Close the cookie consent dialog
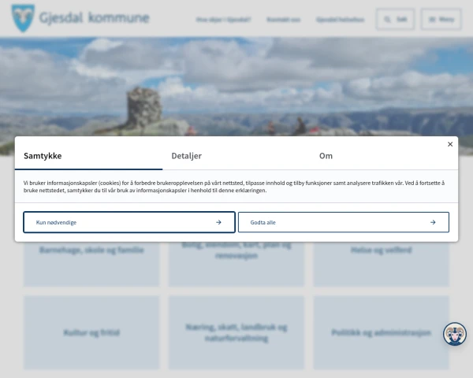This screenshot has width=473, height=378. click(450, 144)
